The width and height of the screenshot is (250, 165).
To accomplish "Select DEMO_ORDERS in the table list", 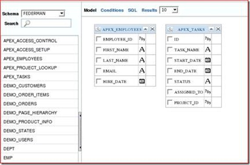I will tap(40, 104).
